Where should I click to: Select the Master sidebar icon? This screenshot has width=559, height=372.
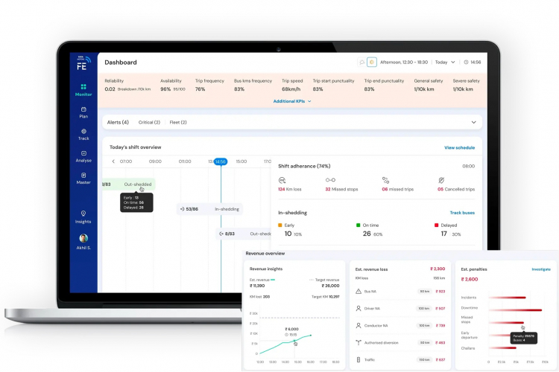(x=83, y=175)
